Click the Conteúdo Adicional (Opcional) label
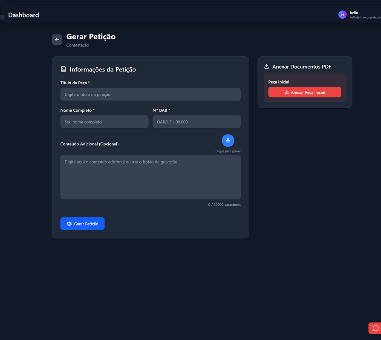 pyautogui.click(x=89, y=144)
